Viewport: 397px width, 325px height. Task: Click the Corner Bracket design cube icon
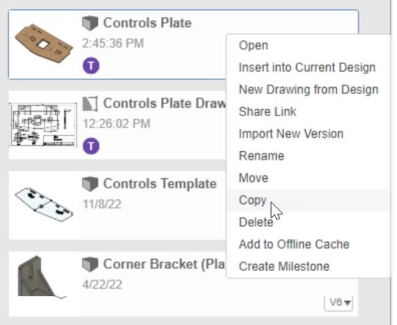pyautogui.click(x=90, y=264)
